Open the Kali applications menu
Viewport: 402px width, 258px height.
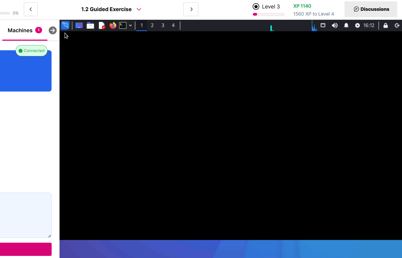65,25
